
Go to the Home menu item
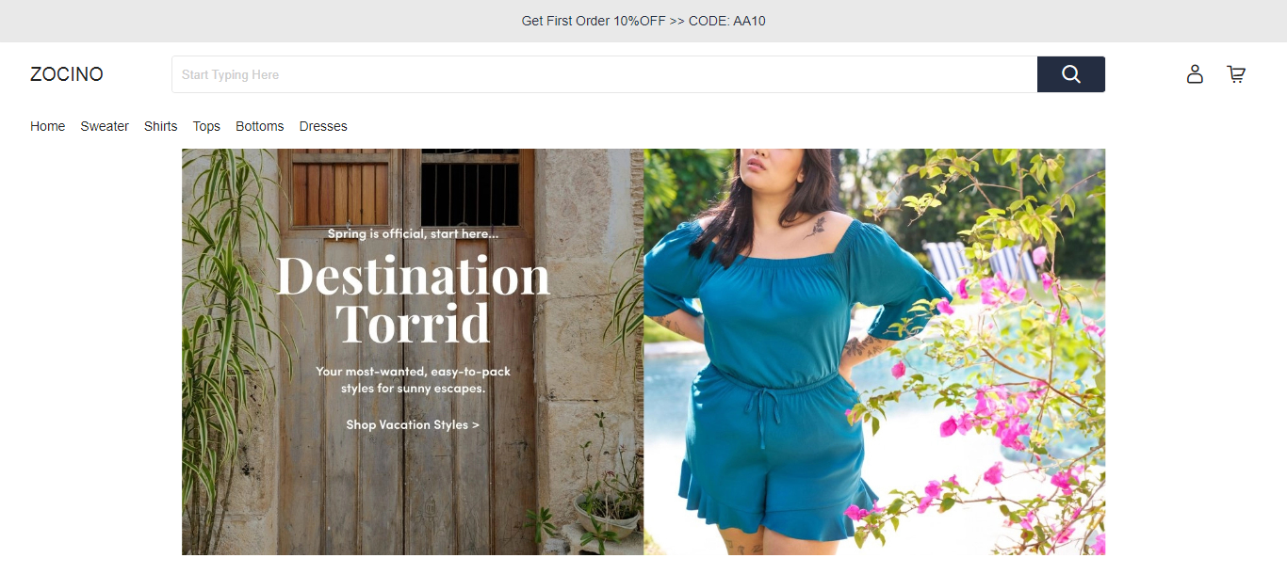point(48,126)
